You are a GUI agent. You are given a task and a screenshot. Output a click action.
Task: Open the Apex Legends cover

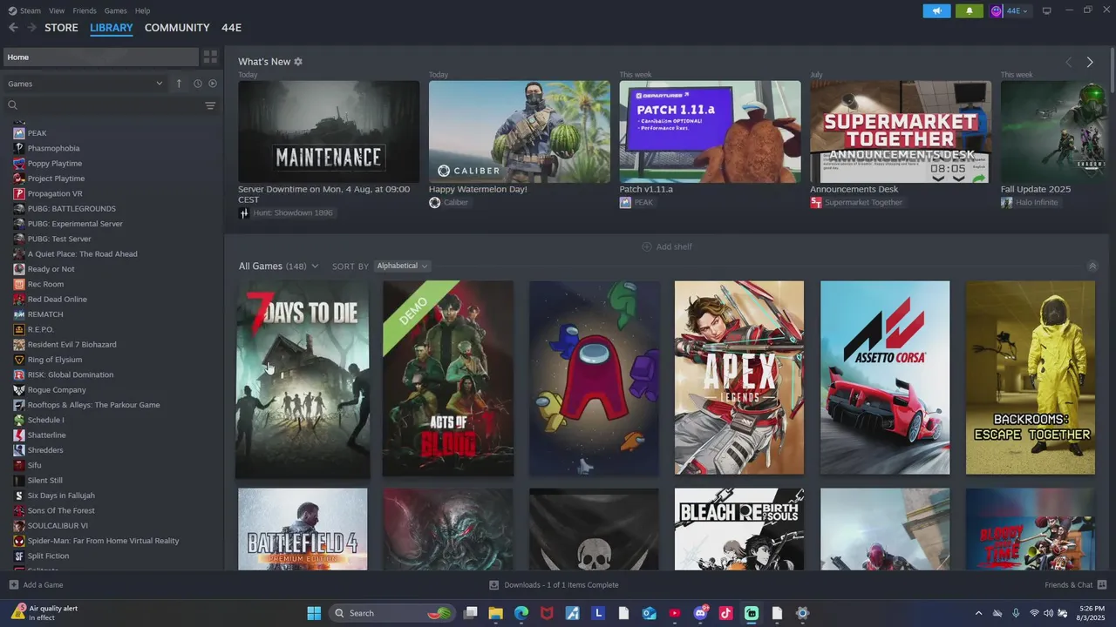739,378
